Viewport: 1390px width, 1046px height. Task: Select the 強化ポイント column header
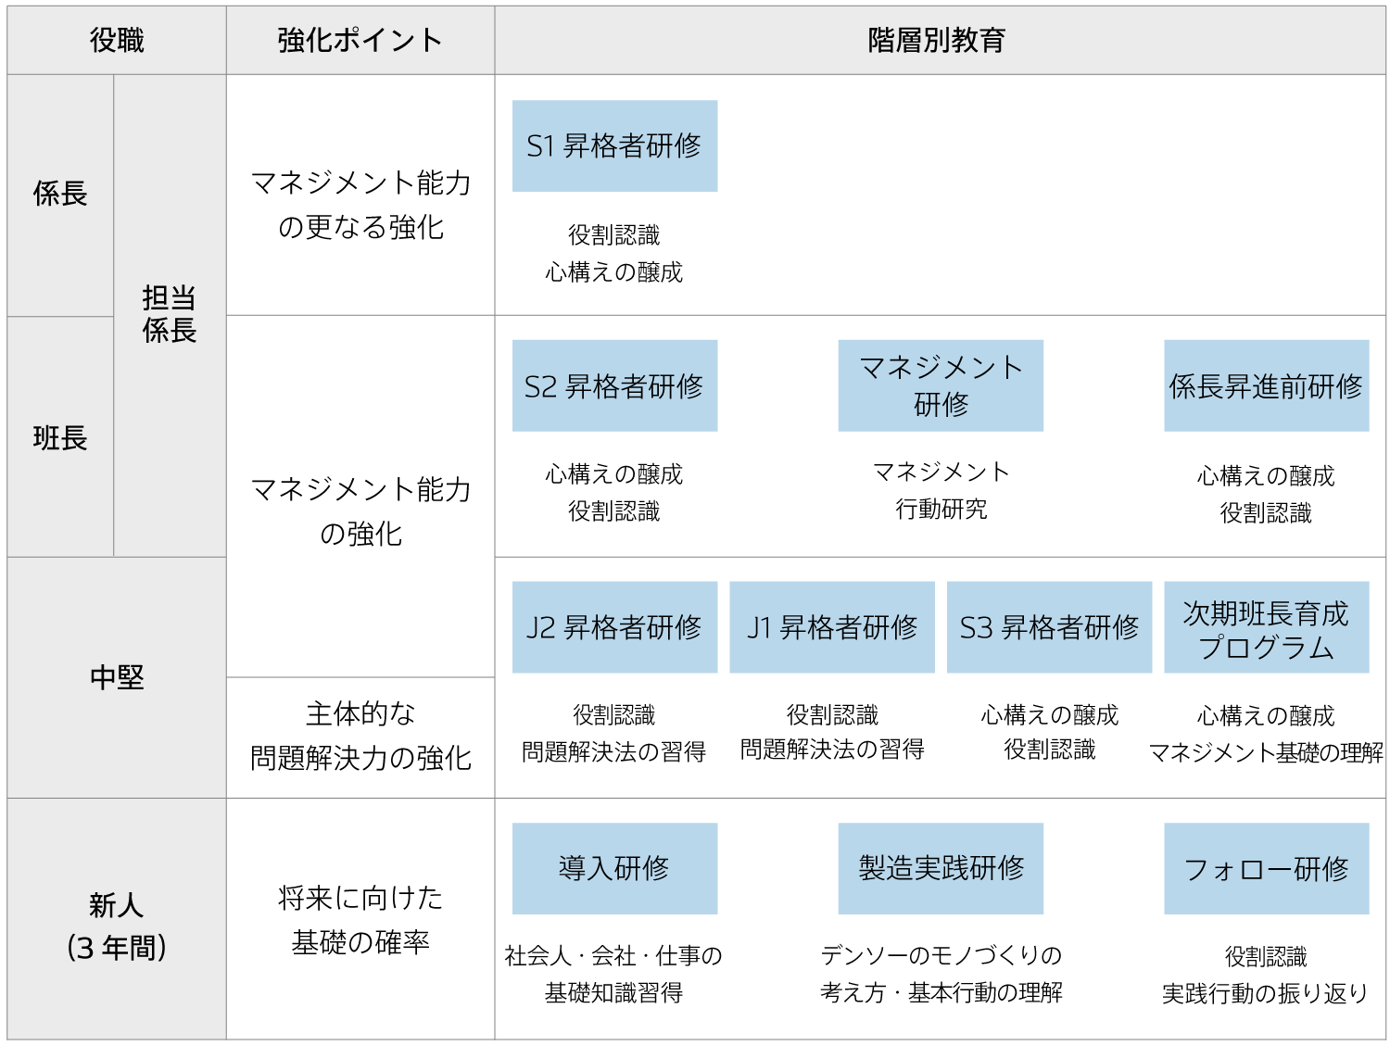[x=360, y=41]
